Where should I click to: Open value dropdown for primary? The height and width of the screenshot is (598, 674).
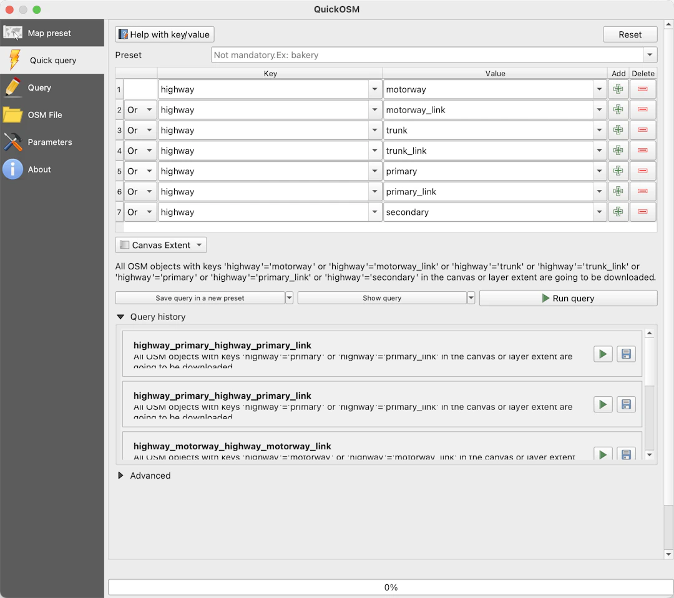599,171
